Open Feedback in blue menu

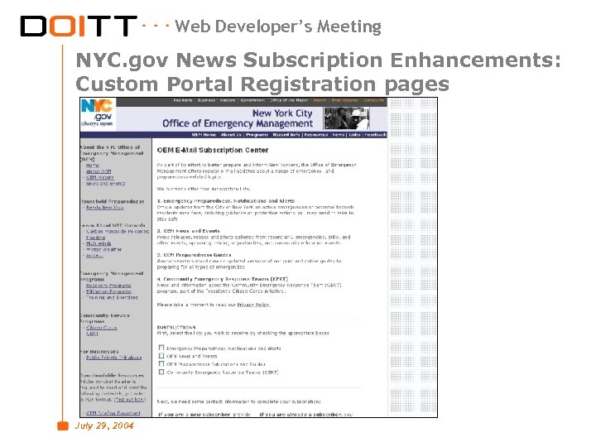pyautogui.click(x=376, y=135)
